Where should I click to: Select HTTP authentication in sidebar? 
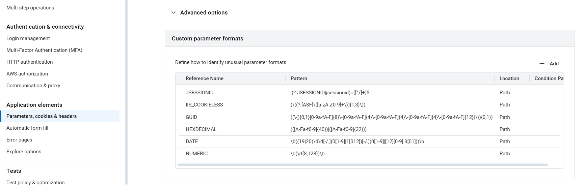click(x=29, y=62)
